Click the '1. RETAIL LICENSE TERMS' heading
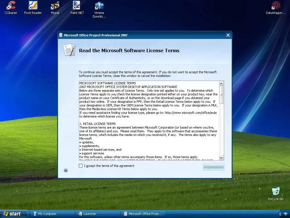 (x=97, y=124)
